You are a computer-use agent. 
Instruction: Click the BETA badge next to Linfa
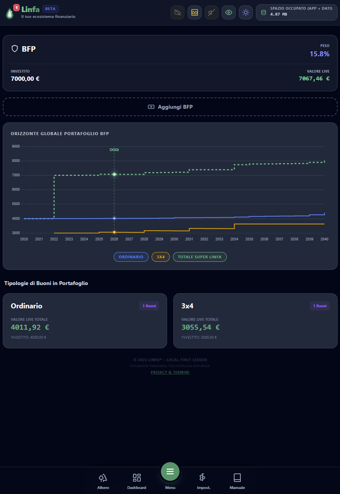point(50,9)
